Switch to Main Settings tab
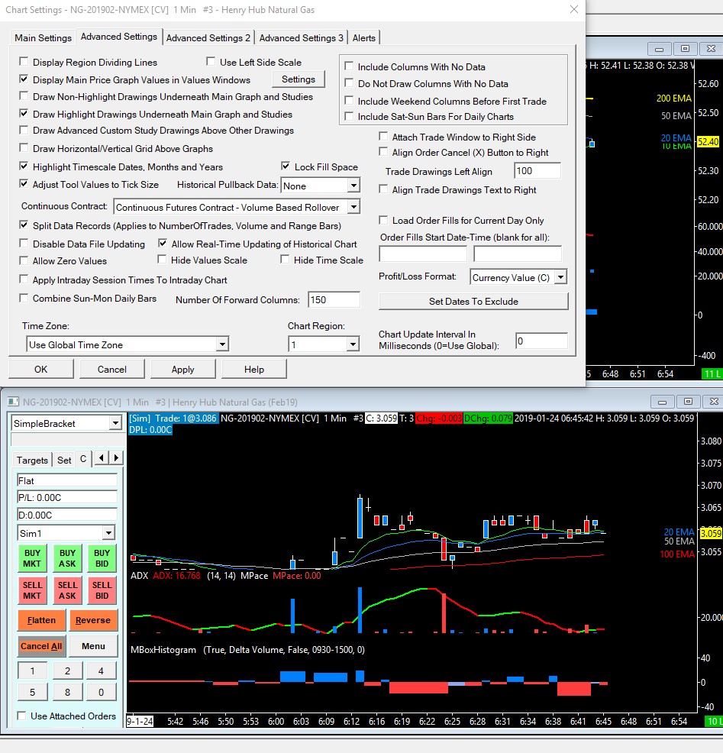 pyautogui.click(x=43, y=38)
